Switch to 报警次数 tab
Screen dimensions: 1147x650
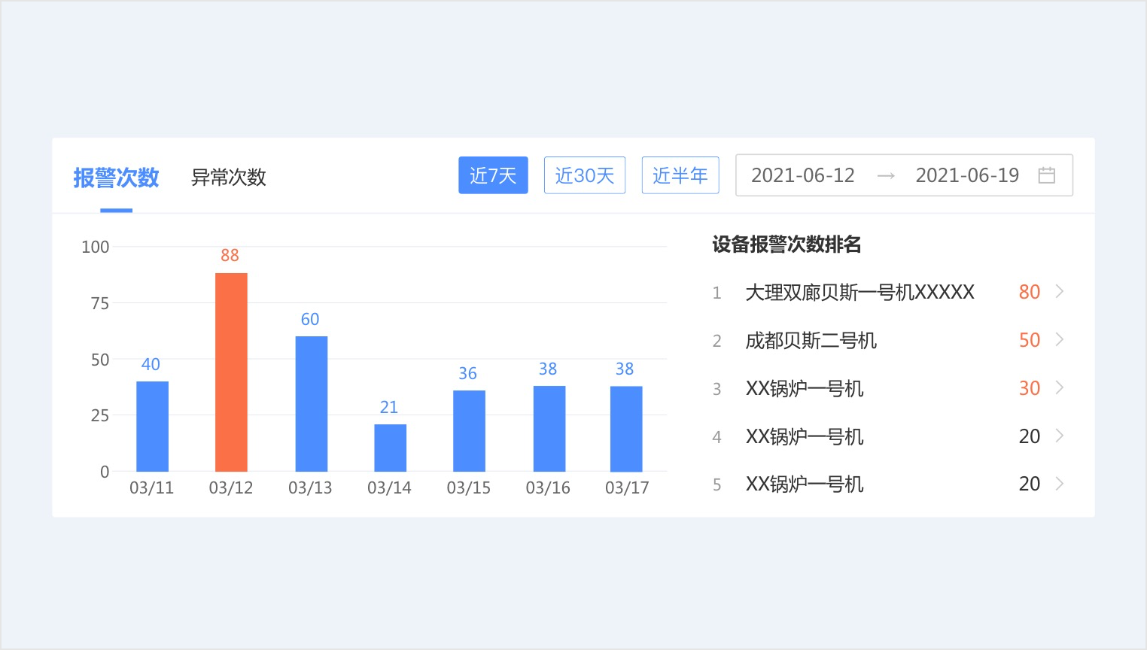[116, 178]
